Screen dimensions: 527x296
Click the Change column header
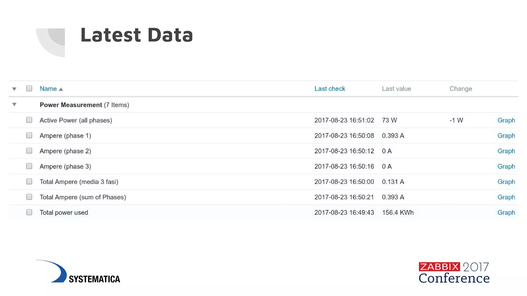pyautogui.click(x=461, y=89)
